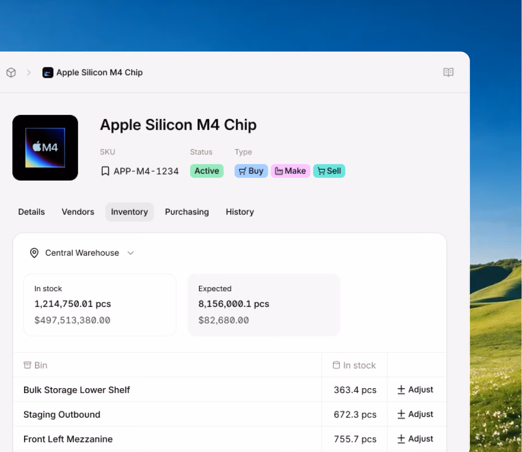Open the book icon panel at top right
Image resolution: width=522 pixels, height=452 pixels.
(x=449, y=72)
